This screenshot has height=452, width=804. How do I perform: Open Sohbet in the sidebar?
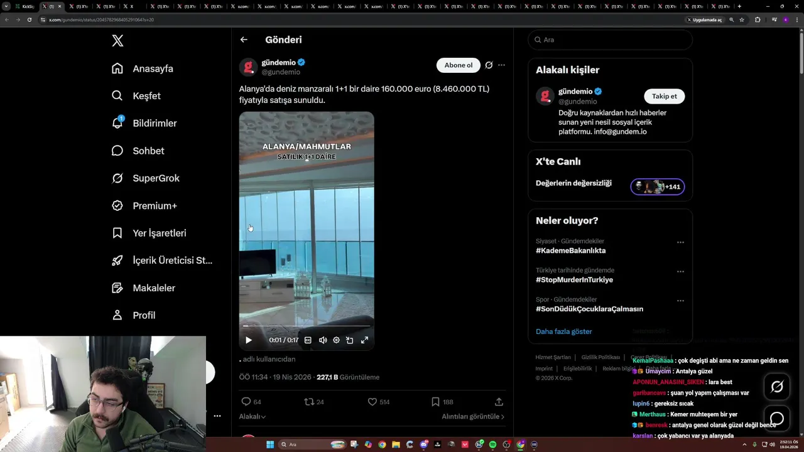[138, 151]
